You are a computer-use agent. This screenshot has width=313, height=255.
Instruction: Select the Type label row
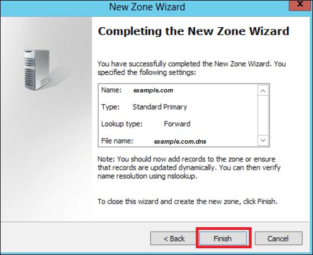coord(110,107)
